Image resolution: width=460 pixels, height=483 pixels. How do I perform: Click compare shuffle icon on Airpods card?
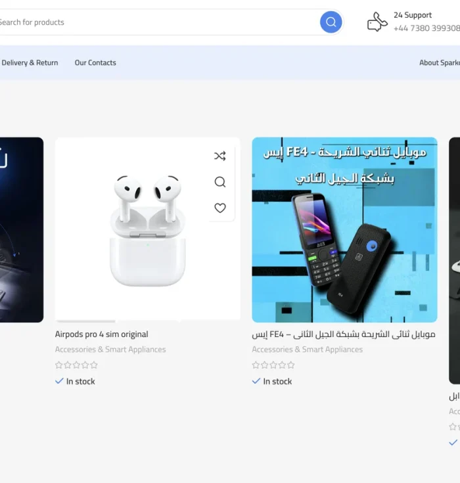tap(220, 156)
